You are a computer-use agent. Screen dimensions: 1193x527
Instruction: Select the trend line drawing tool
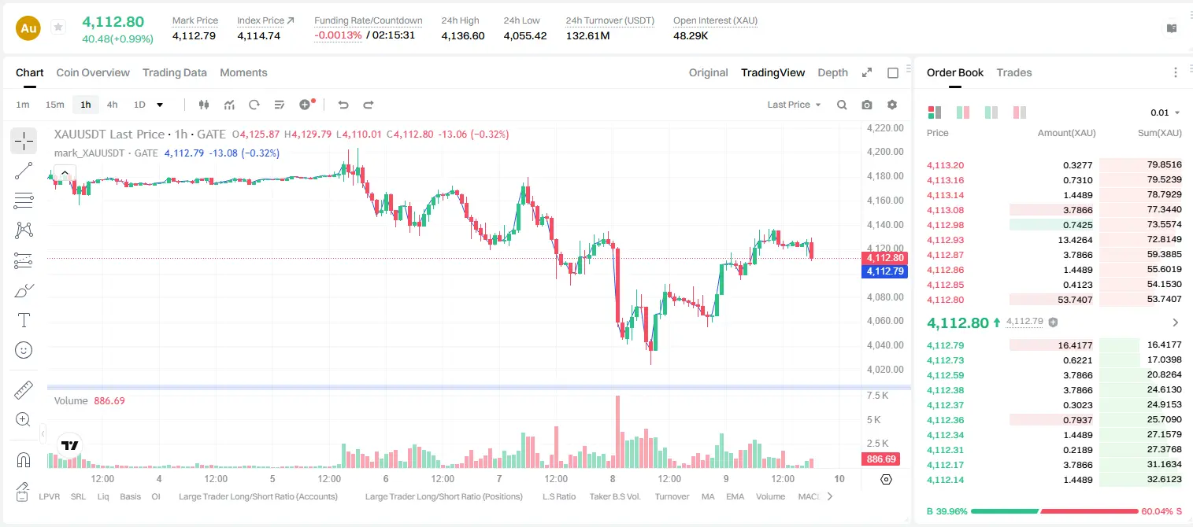(x=24, y=171)
